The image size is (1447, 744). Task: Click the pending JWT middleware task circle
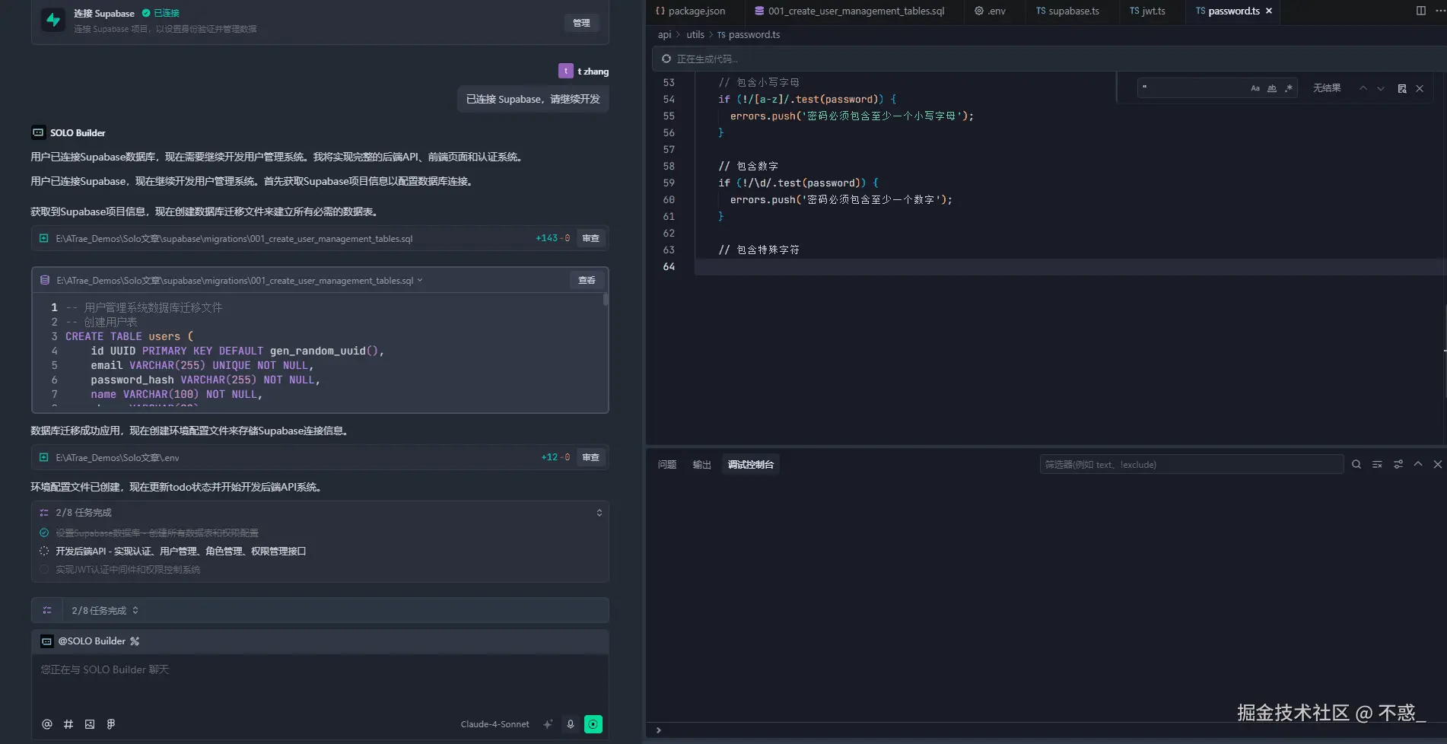coord(44,569)
